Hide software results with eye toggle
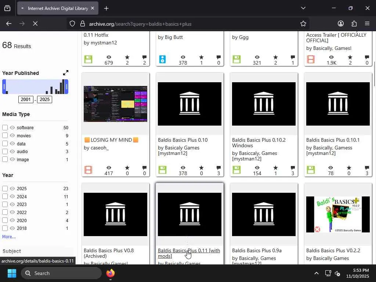The height and width of the screenshot is (282, 376). click(x=12, y=127)
